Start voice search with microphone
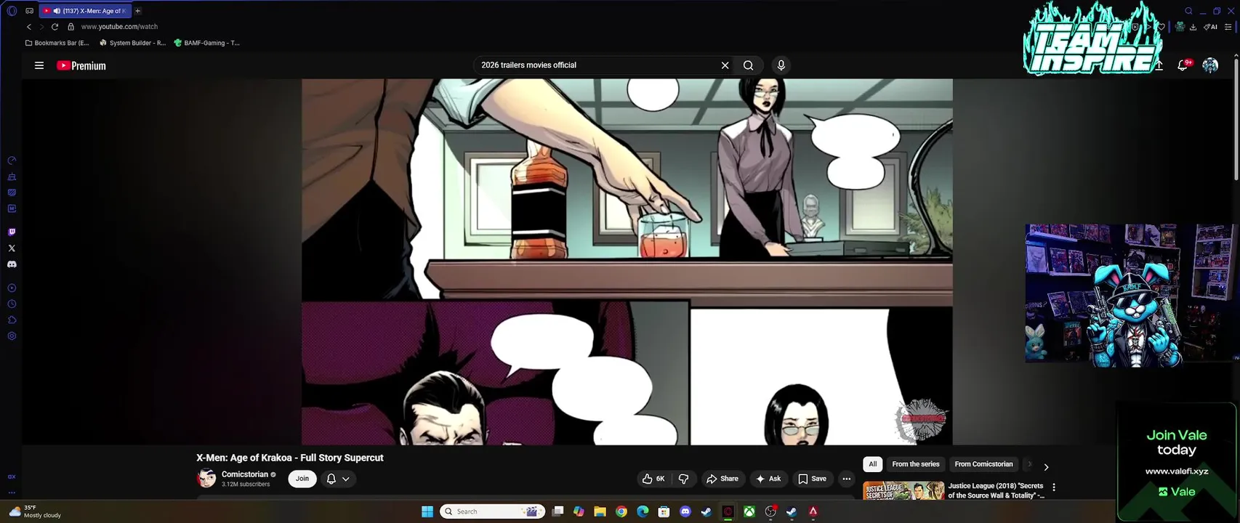 pos(781,65)
